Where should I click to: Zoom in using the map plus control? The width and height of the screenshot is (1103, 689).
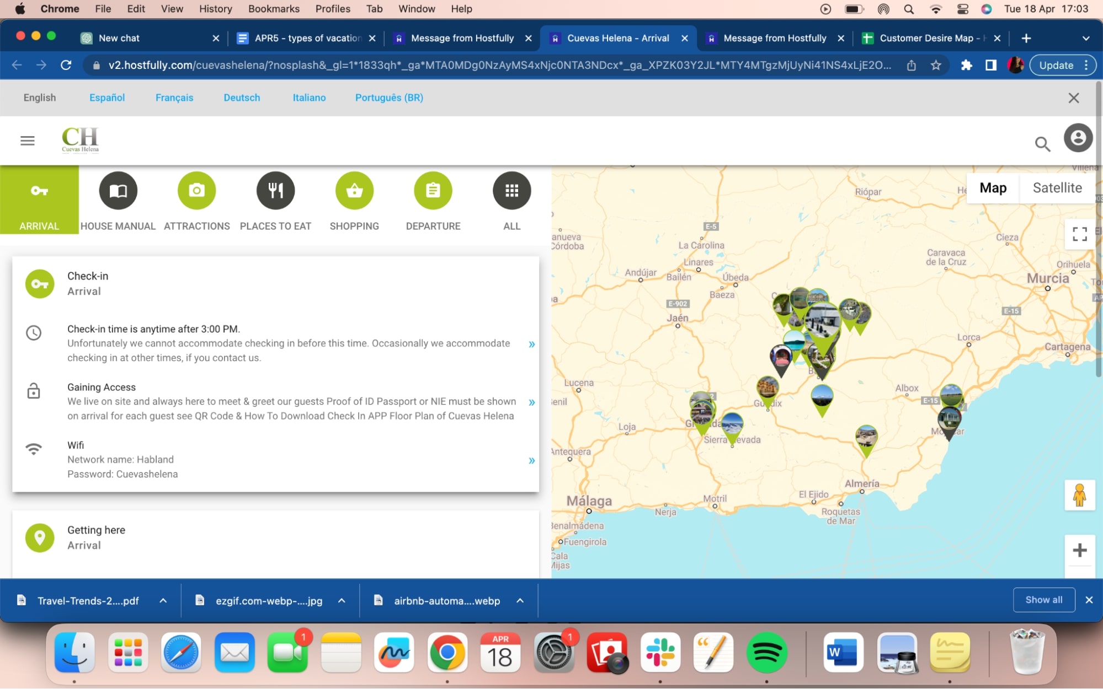point(1079,550)
